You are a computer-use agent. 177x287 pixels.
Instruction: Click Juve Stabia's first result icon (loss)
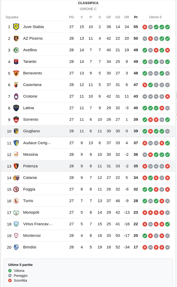[145, 27]
